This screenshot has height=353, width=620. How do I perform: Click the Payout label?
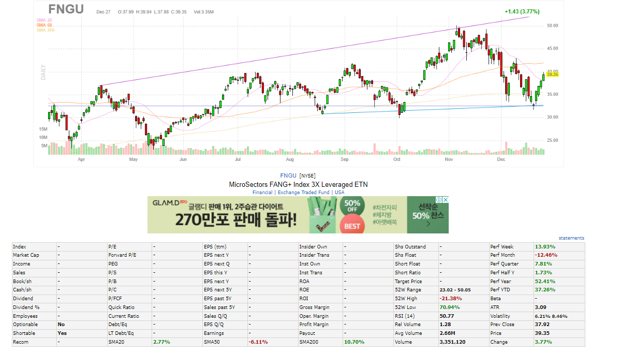[x=307, y=333]
